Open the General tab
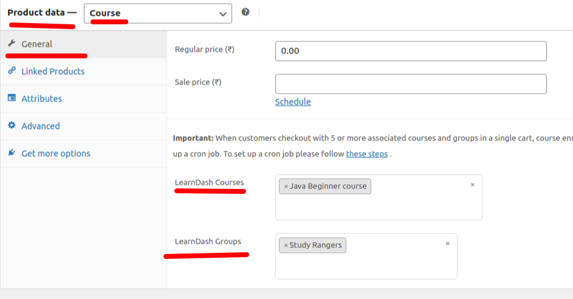The width and height of the screenshot is (573, 299). (x=37, y=44)
